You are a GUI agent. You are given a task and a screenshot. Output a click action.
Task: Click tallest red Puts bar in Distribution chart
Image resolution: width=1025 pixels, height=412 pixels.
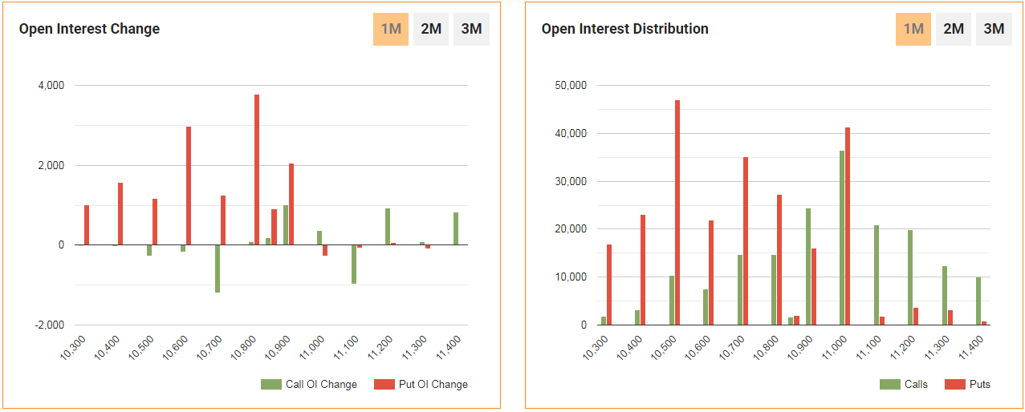677,212
